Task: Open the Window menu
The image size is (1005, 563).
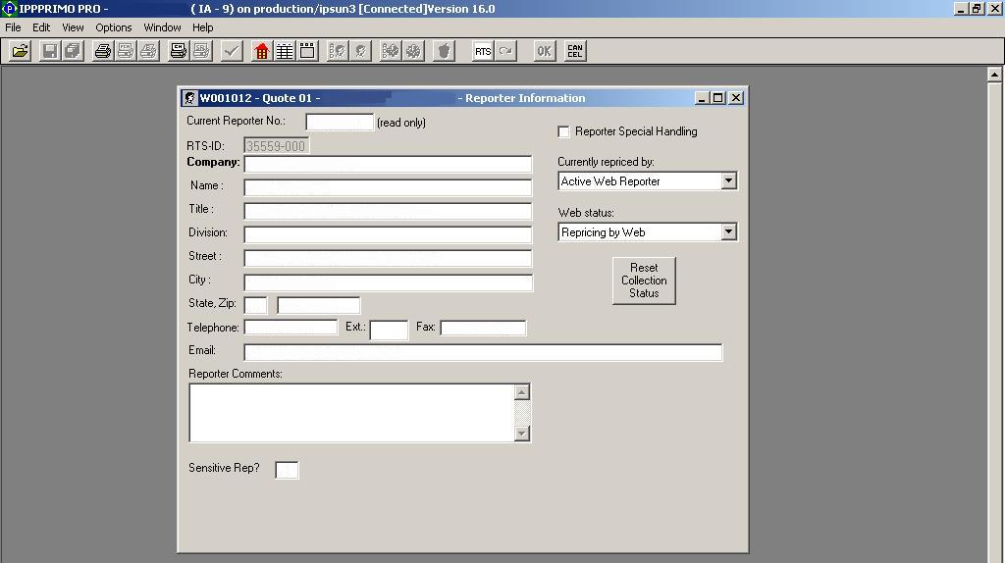Action: click(162, 27)
